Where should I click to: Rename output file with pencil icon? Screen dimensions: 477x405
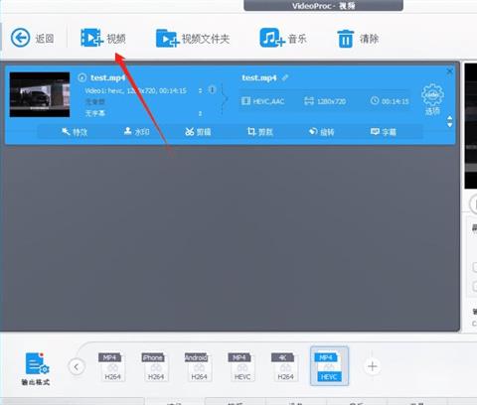pos(285,77)
